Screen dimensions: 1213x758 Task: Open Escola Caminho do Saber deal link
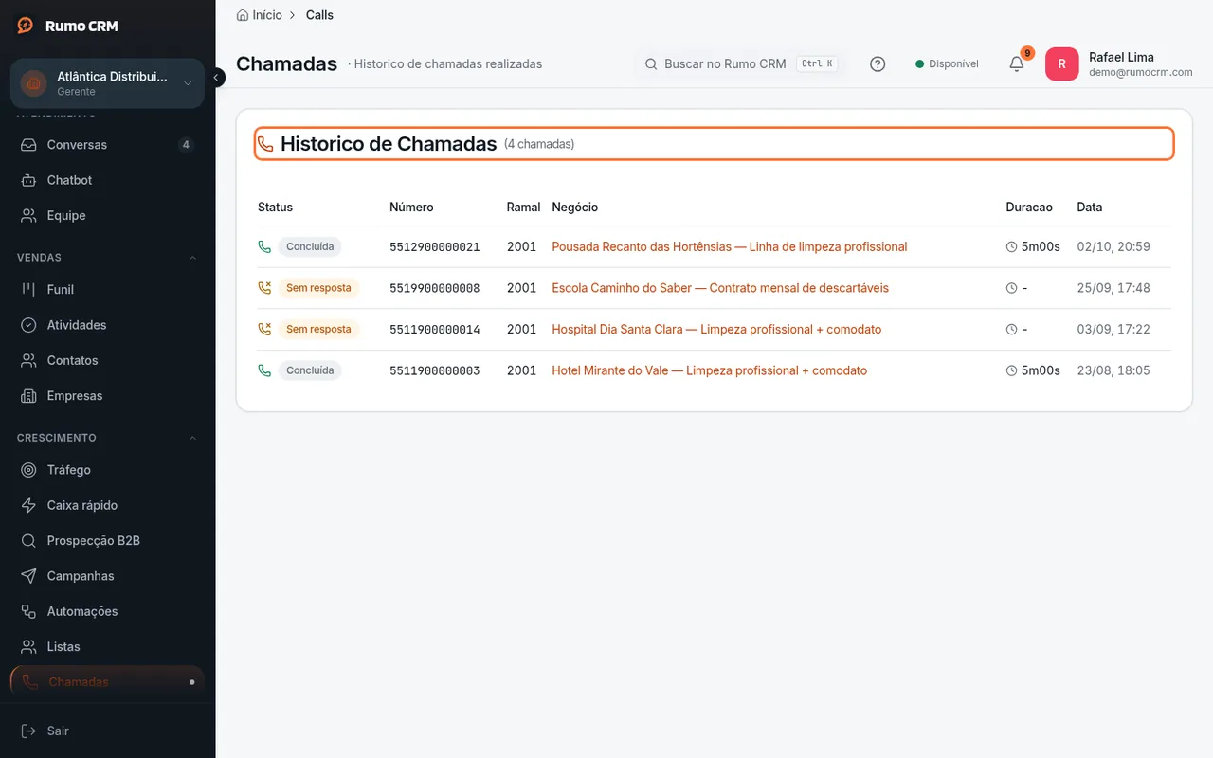pyautogui.click(x=720, y=288)
